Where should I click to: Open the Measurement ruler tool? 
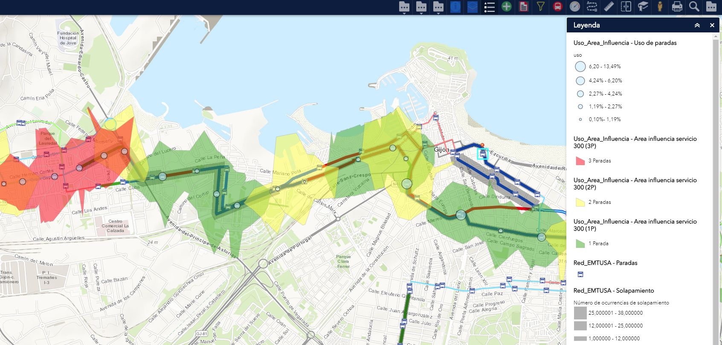609,7
